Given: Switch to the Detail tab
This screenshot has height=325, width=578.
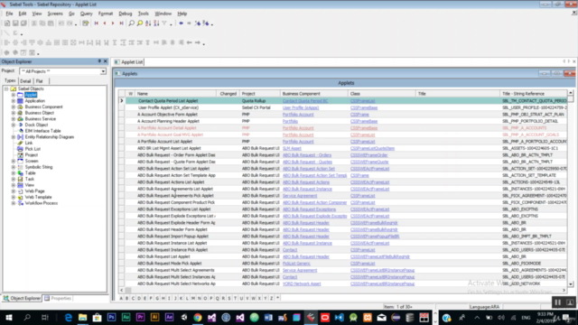Looking at the screenshot, I should coord(25,81).
